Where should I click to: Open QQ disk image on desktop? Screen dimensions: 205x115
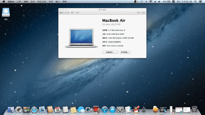coord(6,12)
